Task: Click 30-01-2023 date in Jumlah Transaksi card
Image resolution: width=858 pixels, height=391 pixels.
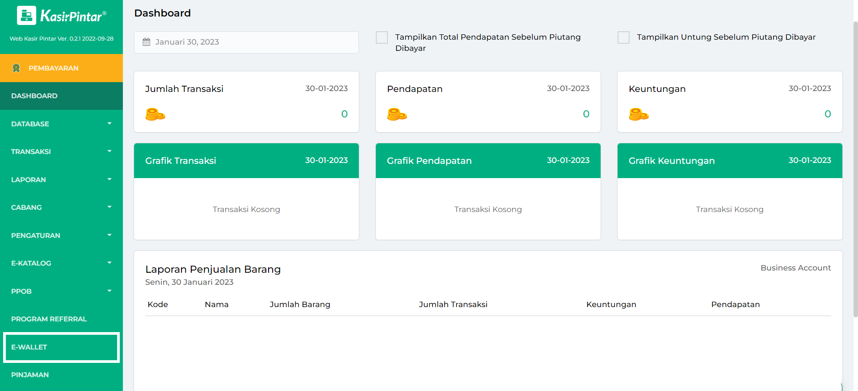Action: click(x=326, y=88)
